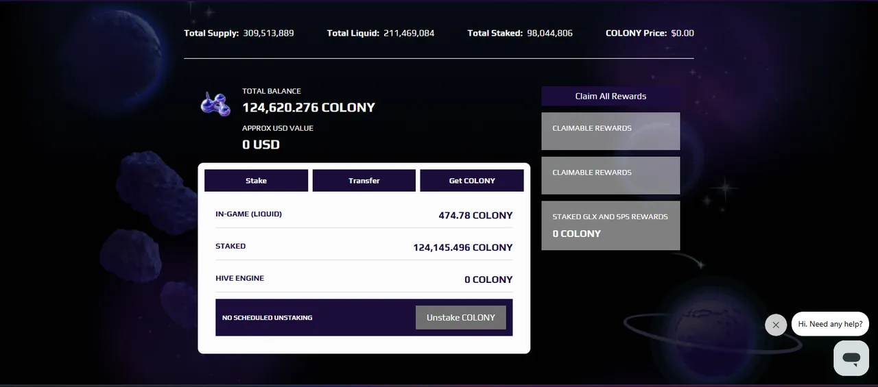Open the Transfer tab
This screenshot has height=387, width=878.
point(364,181)
